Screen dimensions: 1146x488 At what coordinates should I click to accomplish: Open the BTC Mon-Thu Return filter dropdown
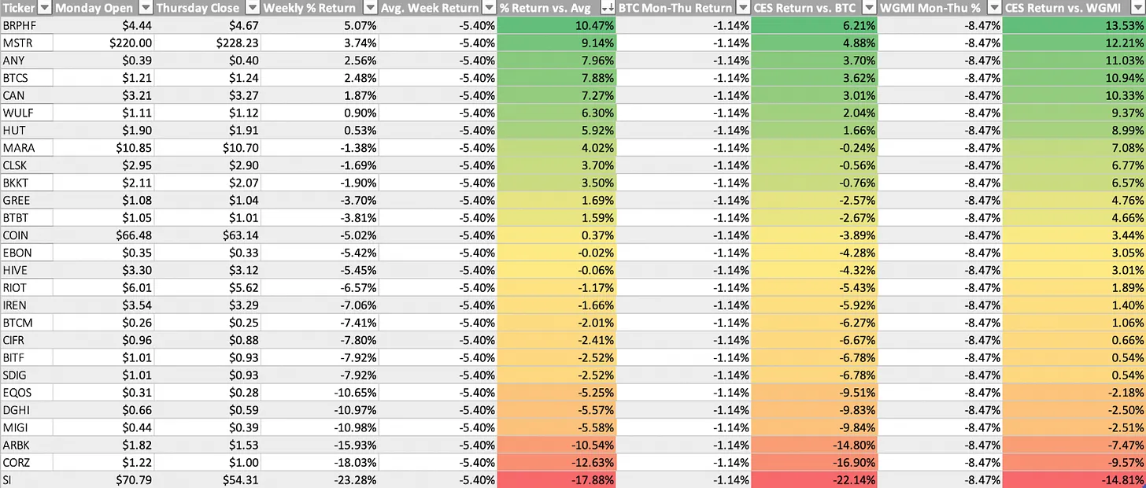tap(742, 8)
